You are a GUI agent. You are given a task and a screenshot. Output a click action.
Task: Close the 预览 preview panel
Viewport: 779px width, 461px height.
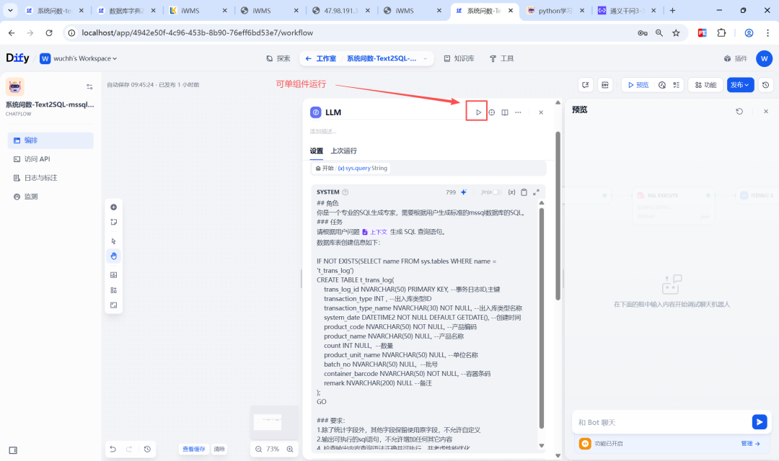tap(765, 112)
